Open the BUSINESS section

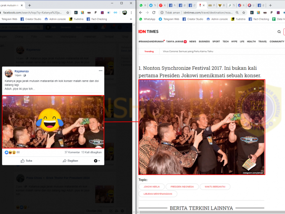tap(204, 42)
